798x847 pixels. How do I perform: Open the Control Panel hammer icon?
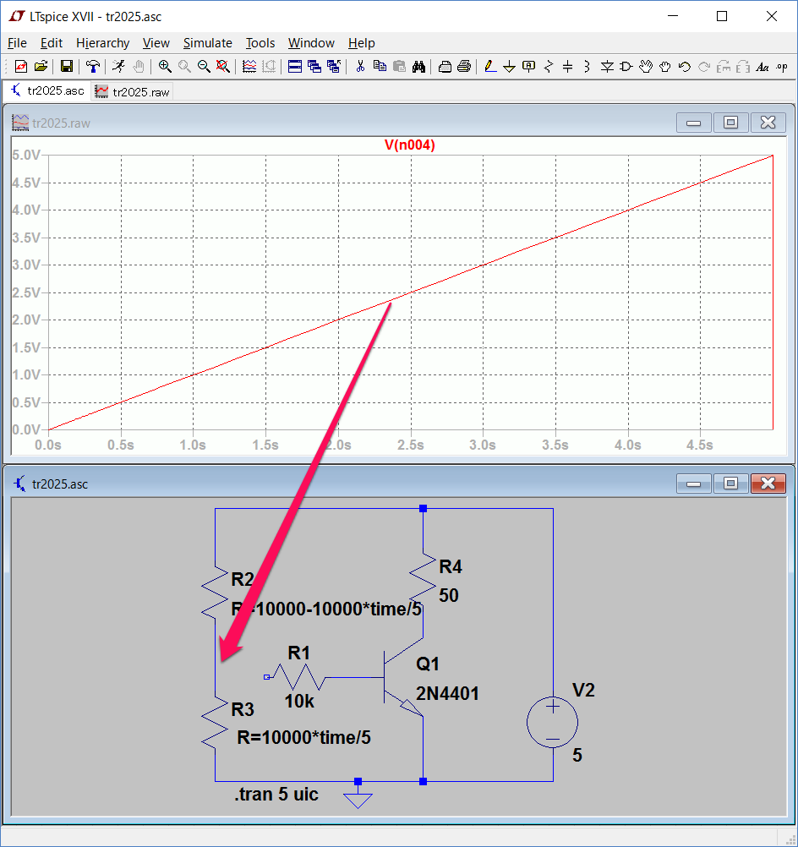coord(93,66)
